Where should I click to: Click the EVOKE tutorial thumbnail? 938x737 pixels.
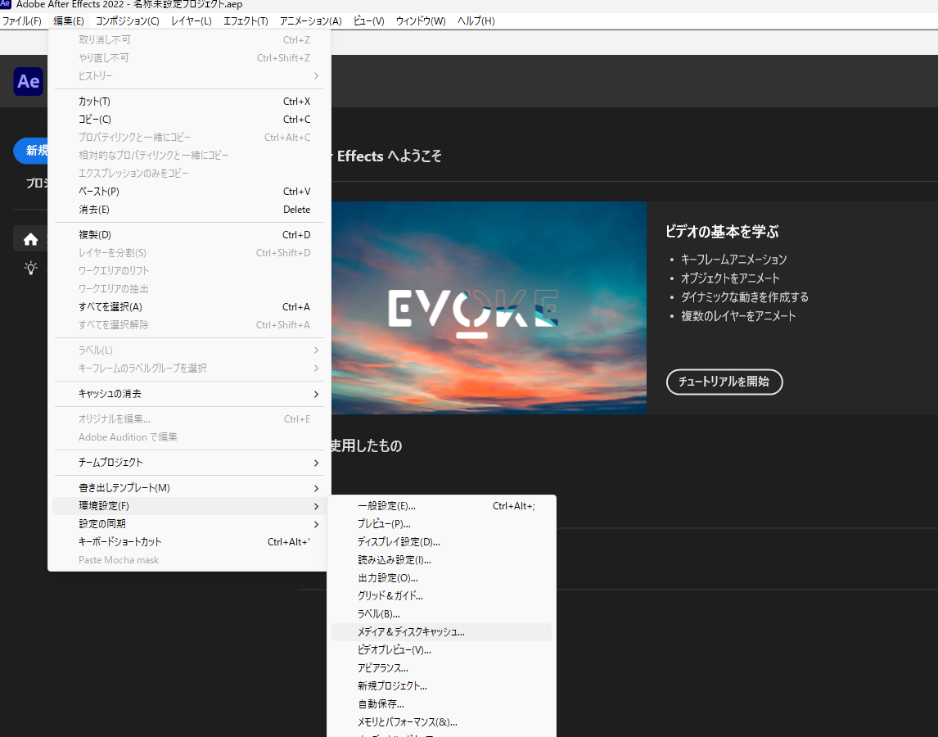tap(488, 307)
